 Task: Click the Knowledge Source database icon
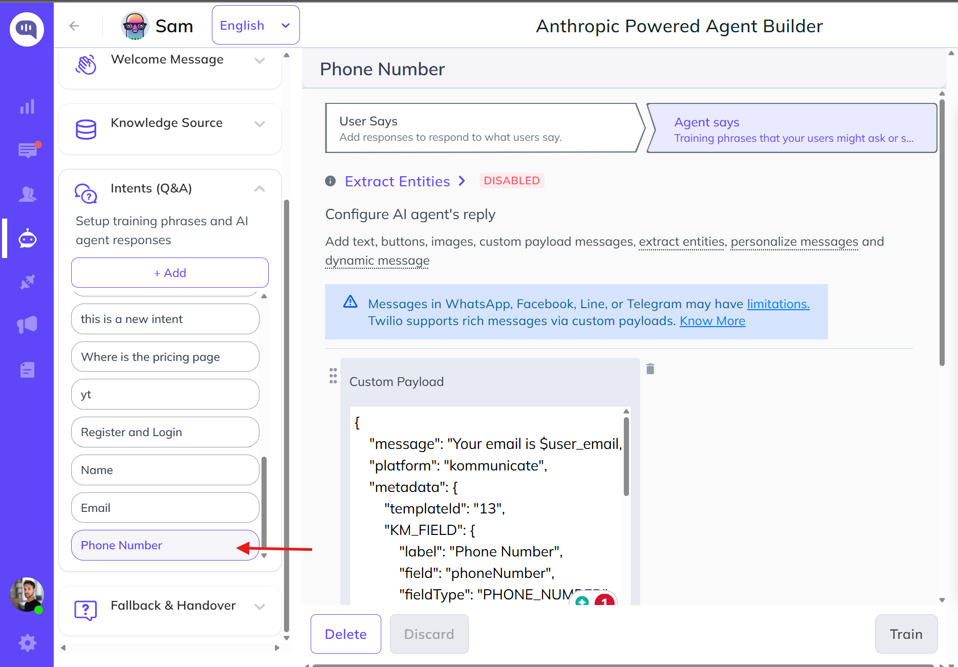coord(86,129)
